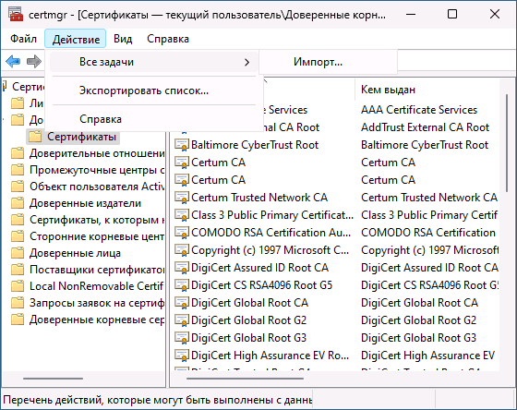Choose Справка in the Действие dropdown
The height and width of the screenshot is (410, 517).
(153, 119)
